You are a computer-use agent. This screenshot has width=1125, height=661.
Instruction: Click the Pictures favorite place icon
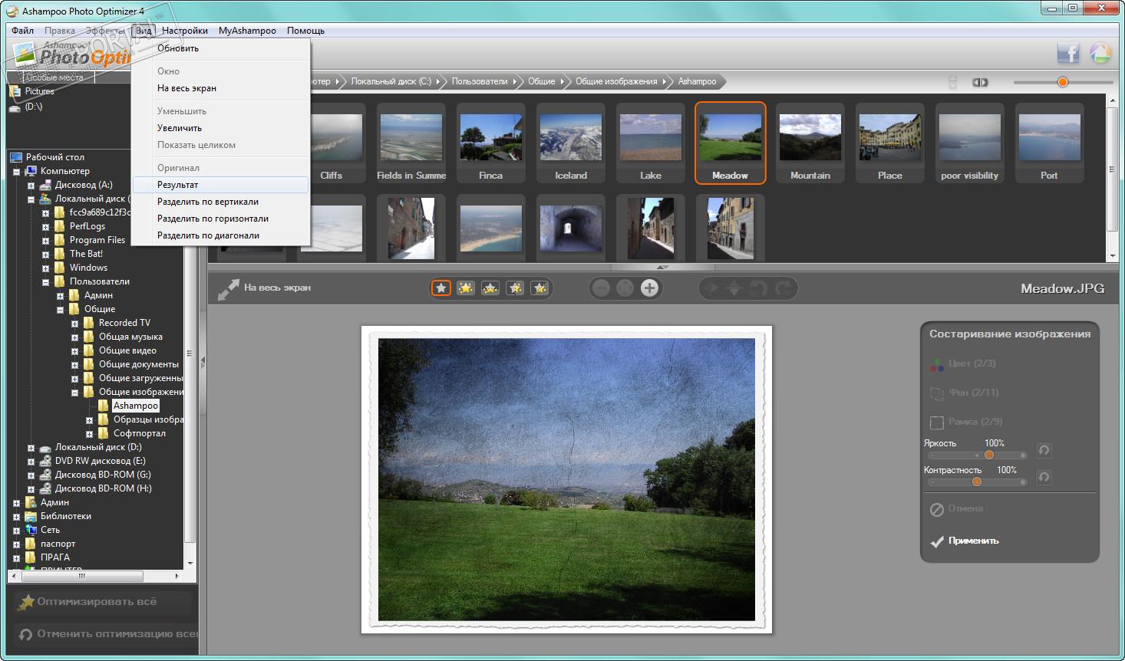[x=15, y=91]
